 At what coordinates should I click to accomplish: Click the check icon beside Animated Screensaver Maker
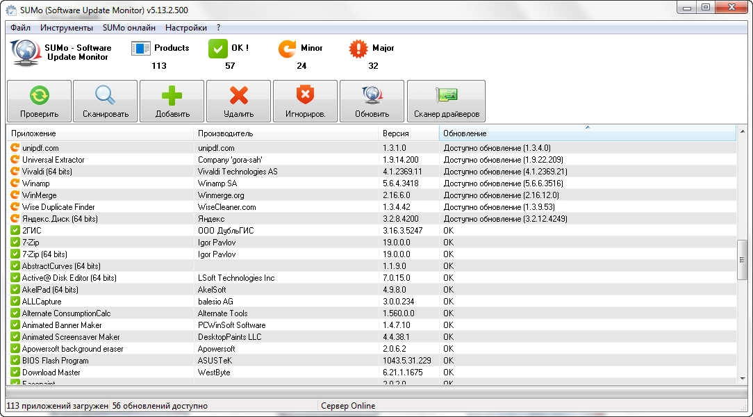15,336
